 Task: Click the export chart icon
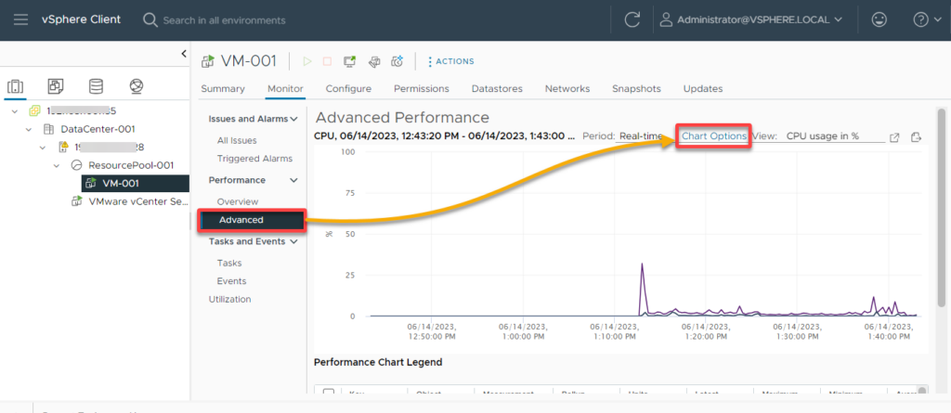pyautogui.click(x=916, y=137)
